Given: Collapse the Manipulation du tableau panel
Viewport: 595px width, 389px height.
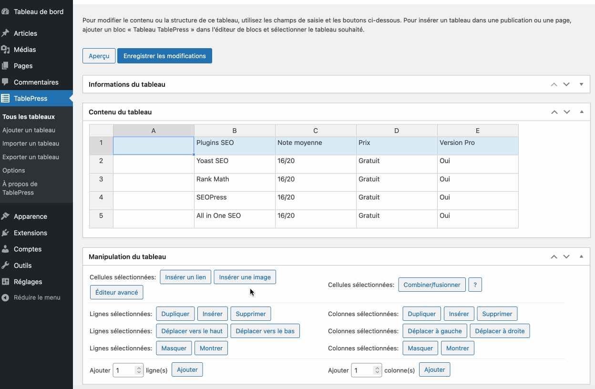Looking at the screenshot, I should (x=581, y=256).
